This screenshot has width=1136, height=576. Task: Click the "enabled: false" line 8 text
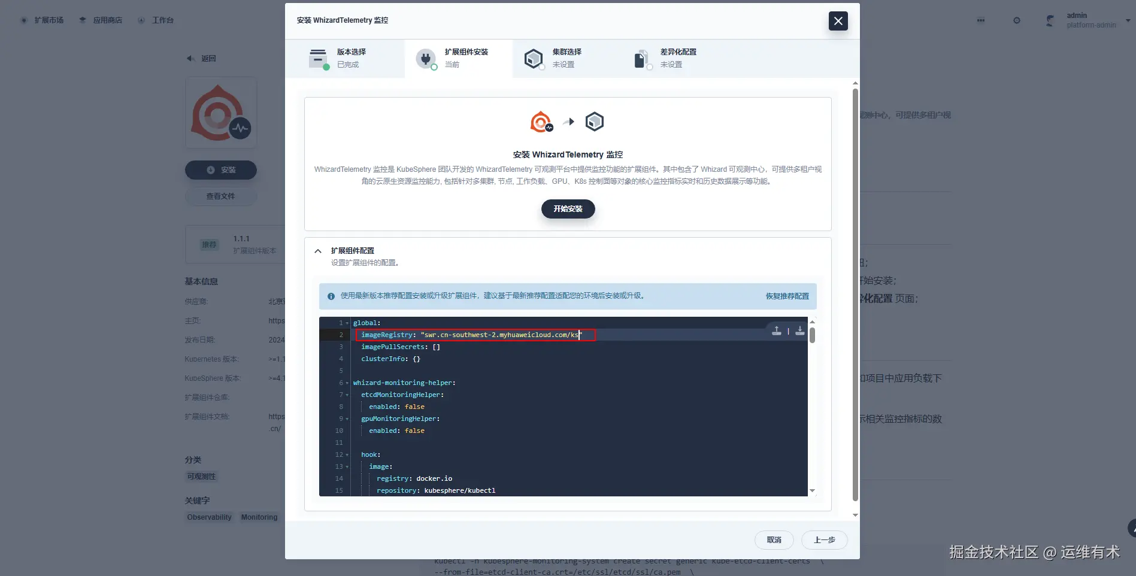pyautogui.click(x=396, y=407)
